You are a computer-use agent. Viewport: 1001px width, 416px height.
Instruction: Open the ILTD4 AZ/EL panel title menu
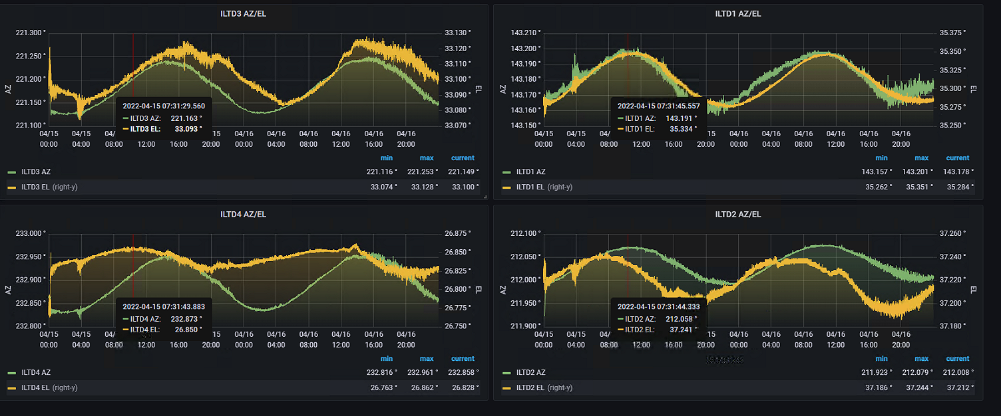243,215
